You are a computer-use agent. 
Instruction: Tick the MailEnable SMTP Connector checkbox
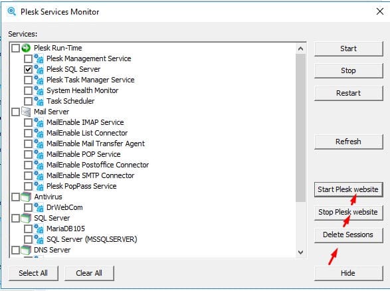28,175
